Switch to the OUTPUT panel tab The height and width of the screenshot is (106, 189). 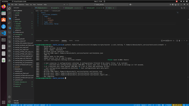click(46, 41)
